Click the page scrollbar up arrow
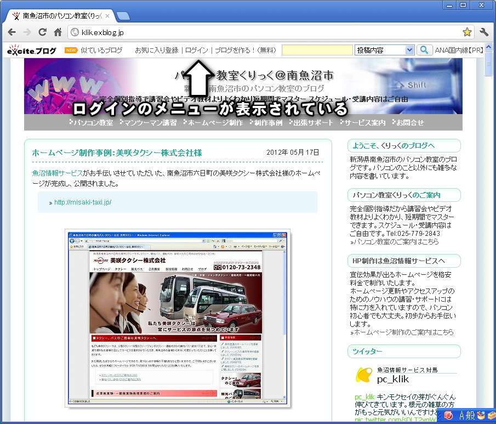 (x=488, y=48)
